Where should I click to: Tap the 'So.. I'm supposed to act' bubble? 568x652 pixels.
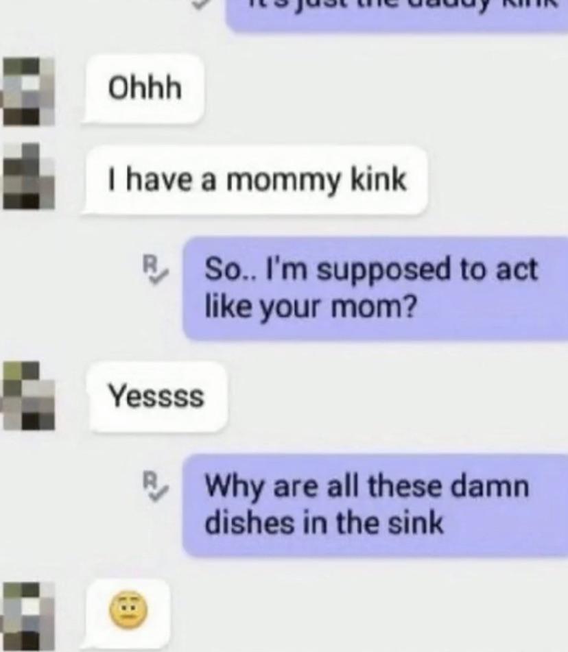(x=375, y=288)
